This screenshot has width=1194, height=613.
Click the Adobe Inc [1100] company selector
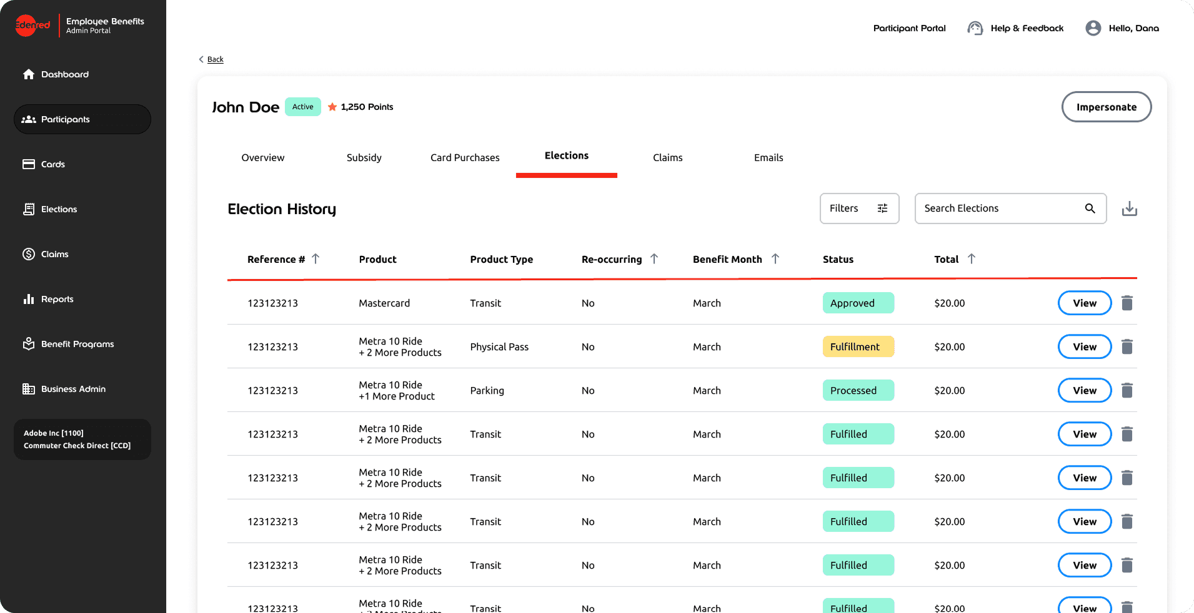point(82,439)
